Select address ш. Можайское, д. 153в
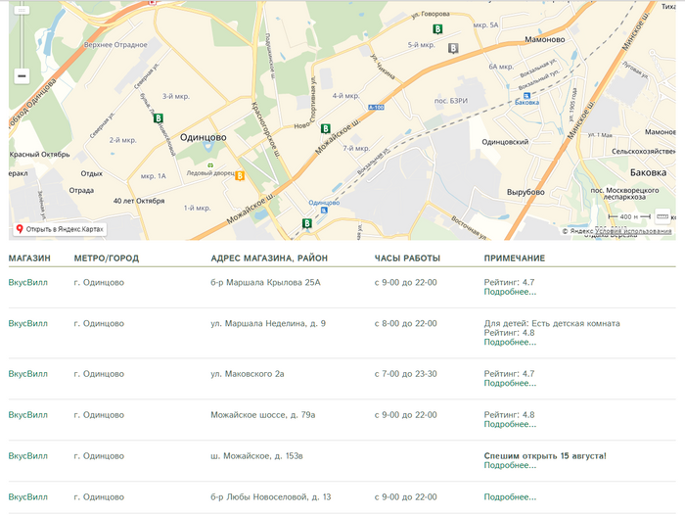This screenshot has width=685, height=515. [x=256, y=456]
